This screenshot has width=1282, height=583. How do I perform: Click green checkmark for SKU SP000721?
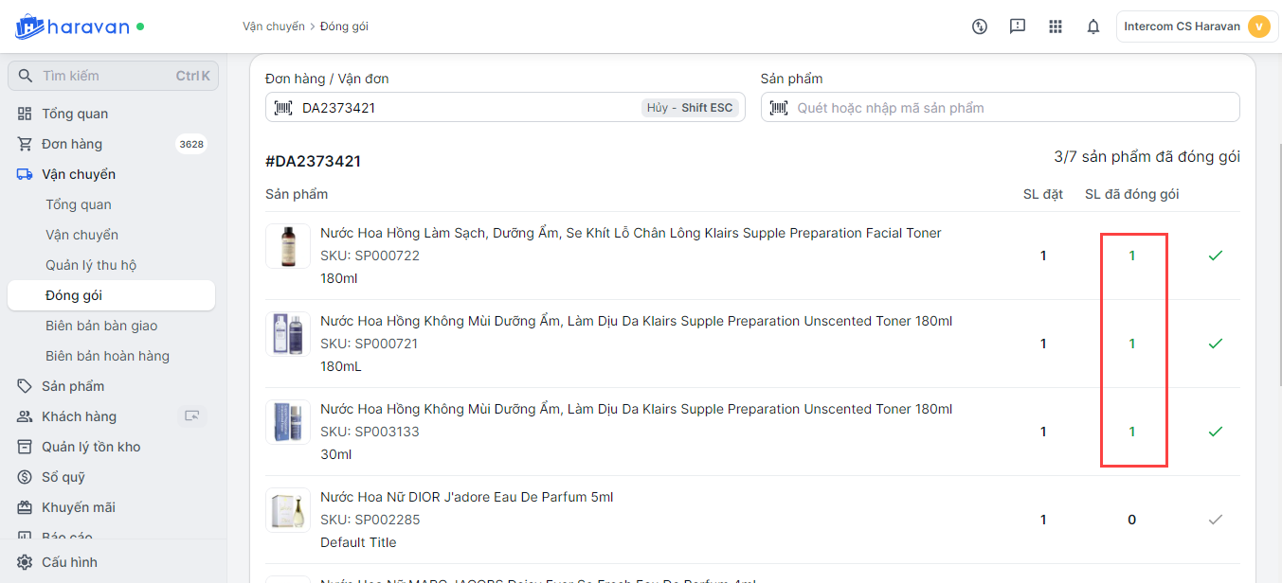coord(1216,344)
